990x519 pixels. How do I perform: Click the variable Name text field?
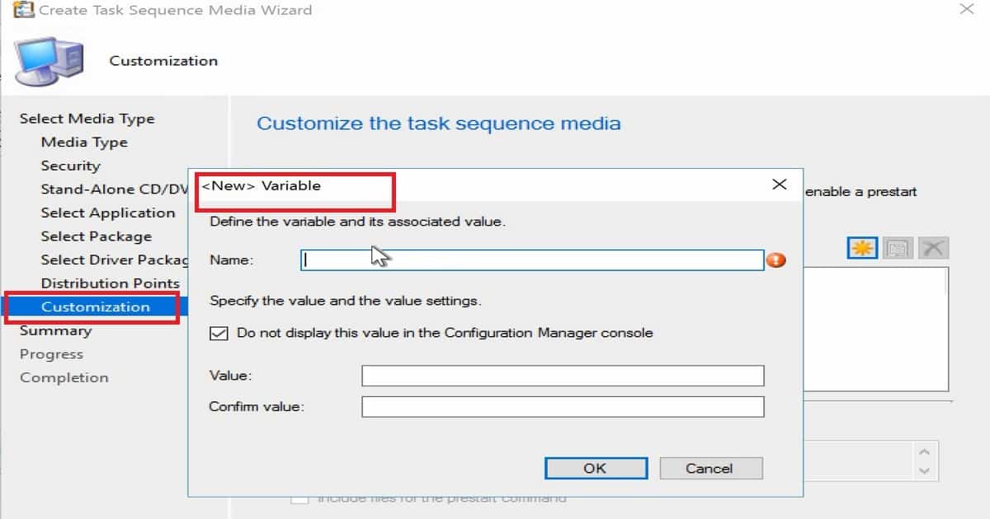531,260
